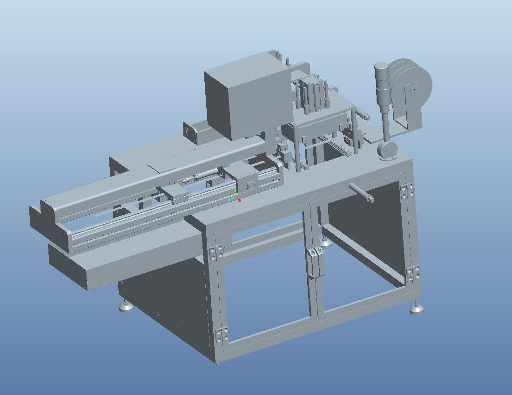The image size is (512, 395).
Task: Pick the rear leveling foot inside frame
Action: pyautogui.click(x=325, y=242)
